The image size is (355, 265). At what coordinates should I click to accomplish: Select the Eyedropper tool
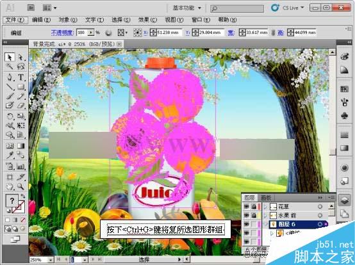point(10,156)
